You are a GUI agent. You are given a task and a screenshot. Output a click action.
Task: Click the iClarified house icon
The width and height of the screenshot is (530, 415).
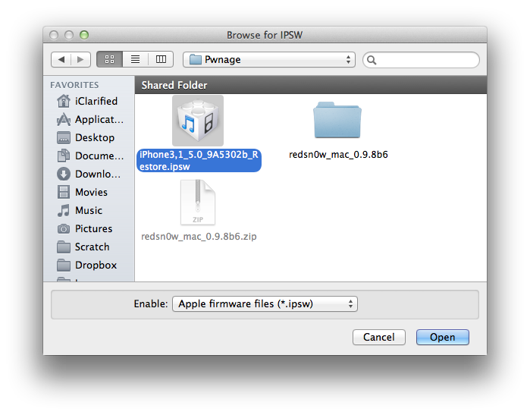click(64, 101)
